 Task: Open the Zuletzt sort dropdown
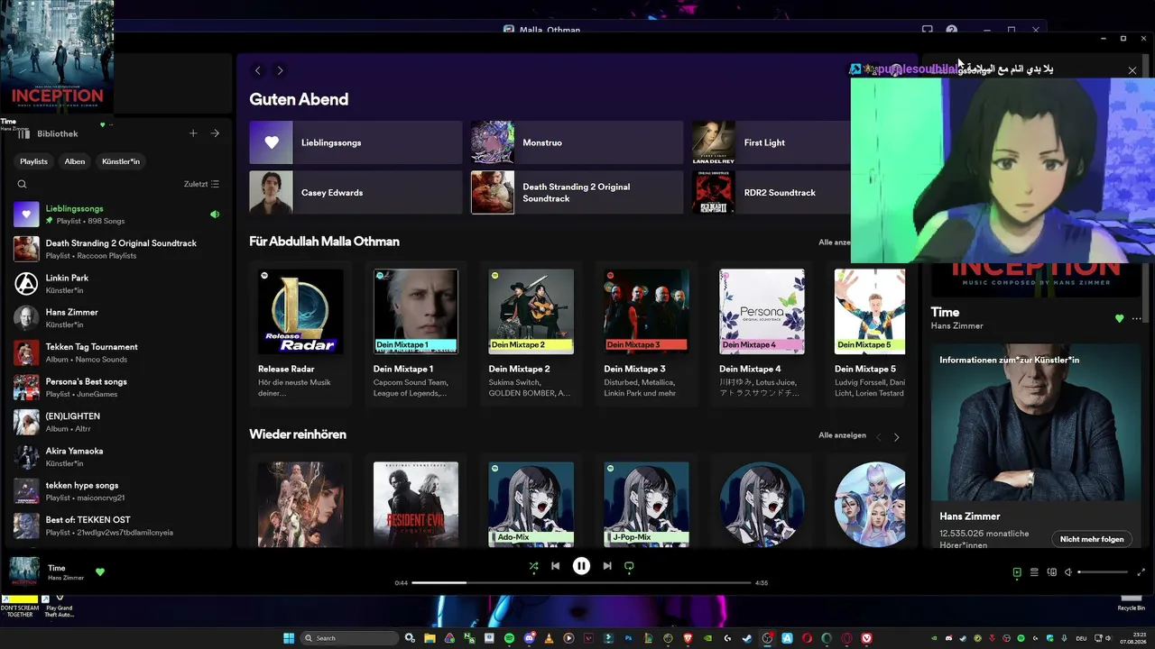pyautogui.click(x=201, y=184)
